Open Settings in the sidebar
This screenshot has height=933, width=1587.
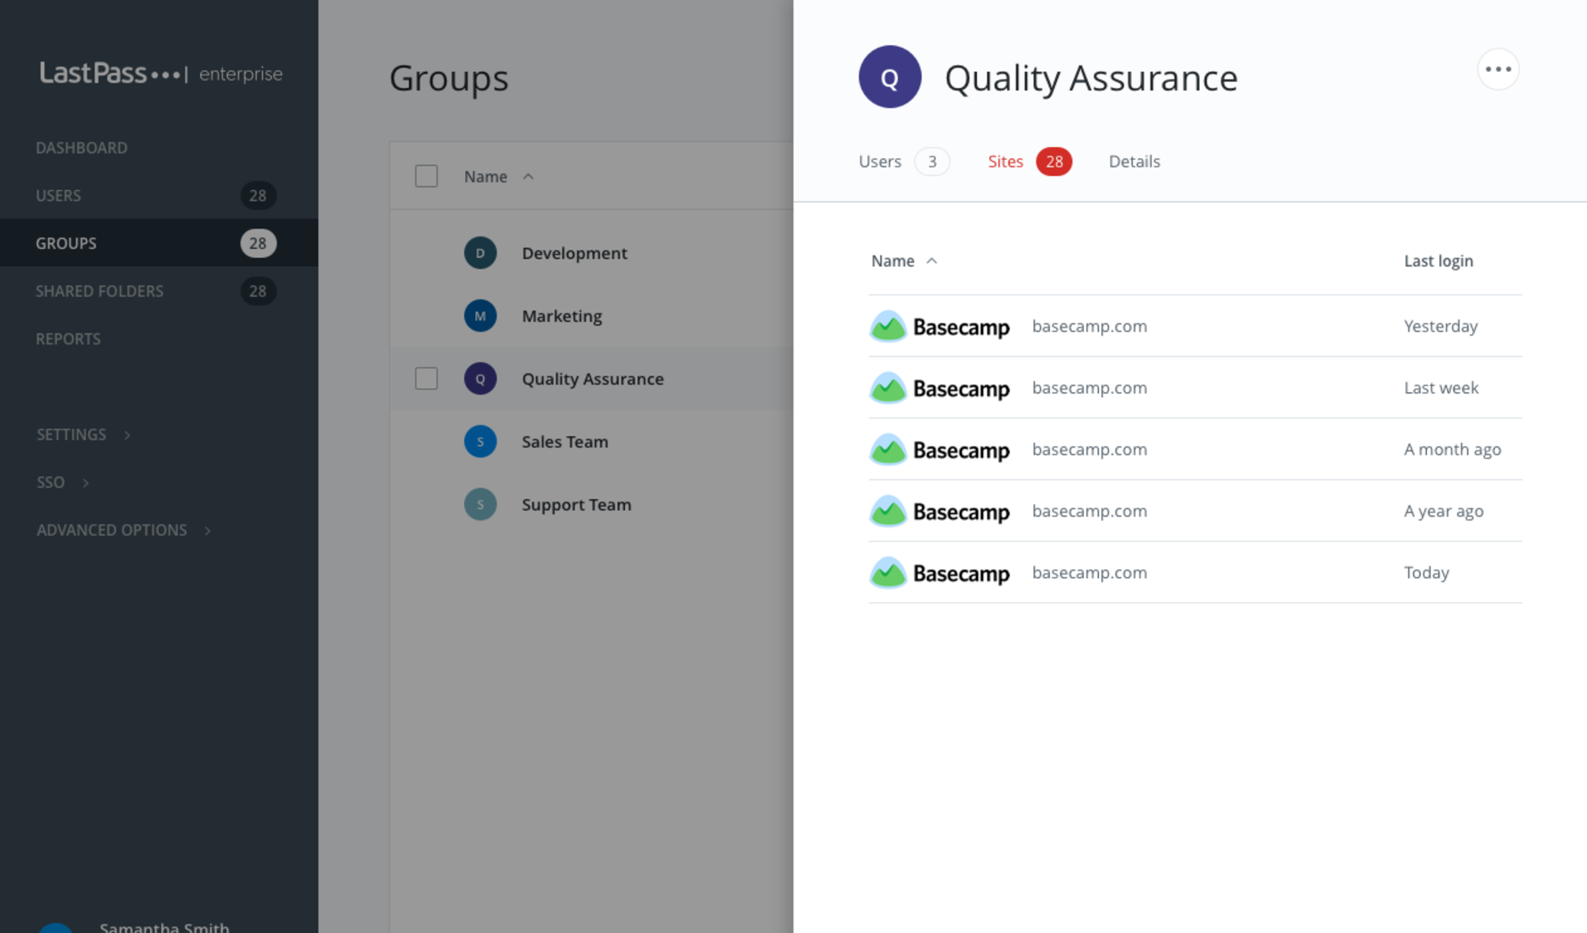(71, 435)
